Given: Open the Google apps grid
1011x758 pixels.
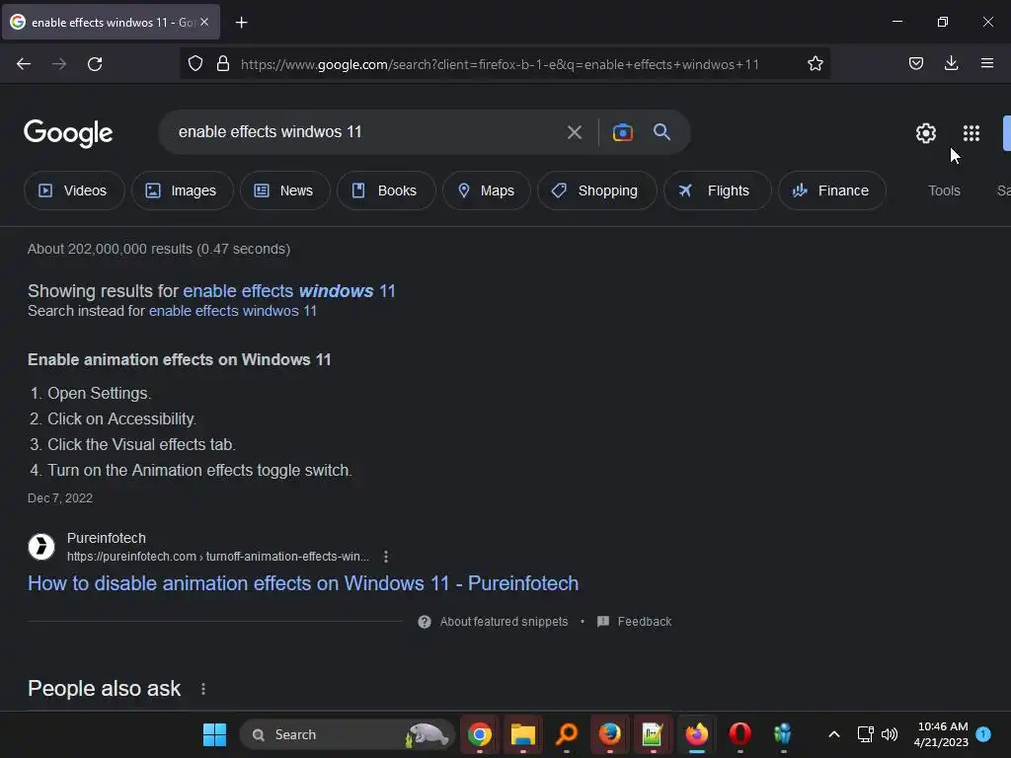Looking at the screenshot, I should [x=972, y=133].
